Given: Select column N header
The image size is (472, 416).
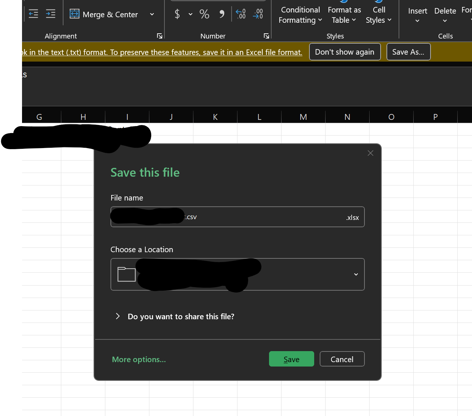Looking at the screenshot, I should [x=348, y=117].
